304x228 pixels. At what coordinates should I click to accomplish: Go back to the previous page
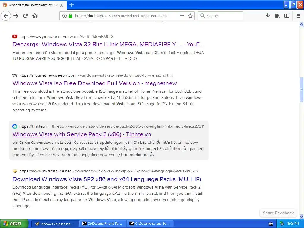6,16
